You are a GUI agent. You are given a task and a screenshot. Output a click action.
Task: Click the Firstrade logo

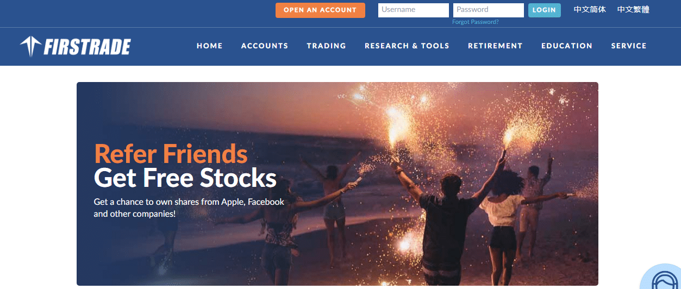pos(75,47)
